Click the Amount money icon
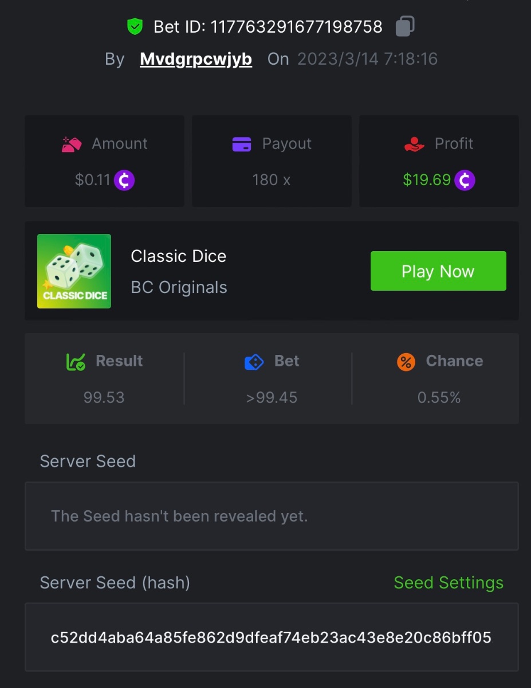531x688 pixels. click(x=72, y=144)
